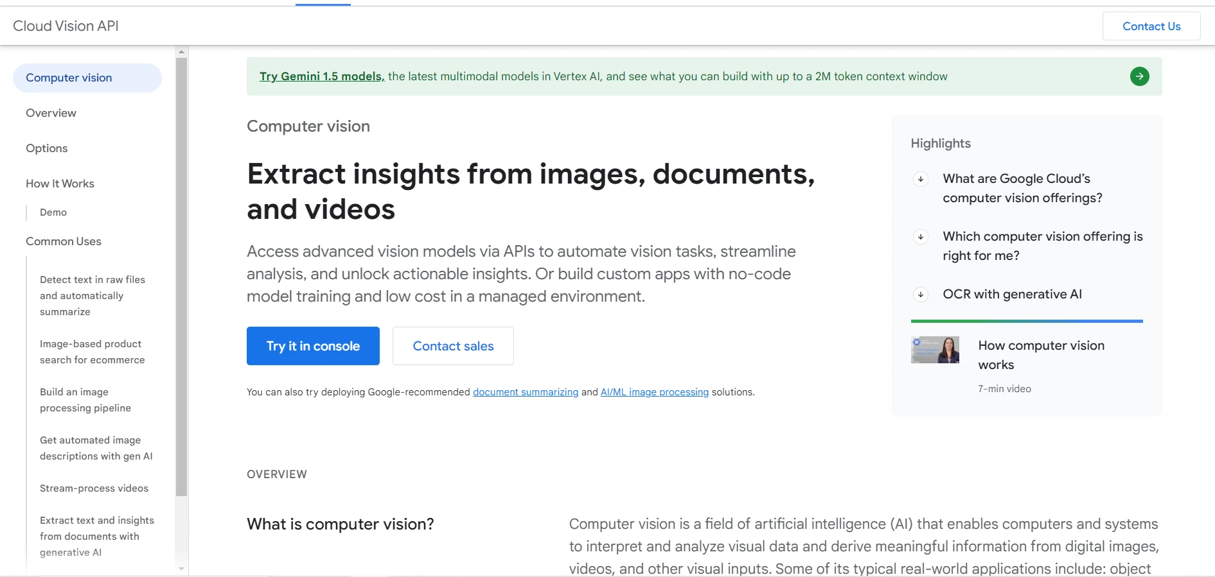
Task: Click the sidebar scrollbar down arrow
Action: pyautogui.click(x=181, y=569)
